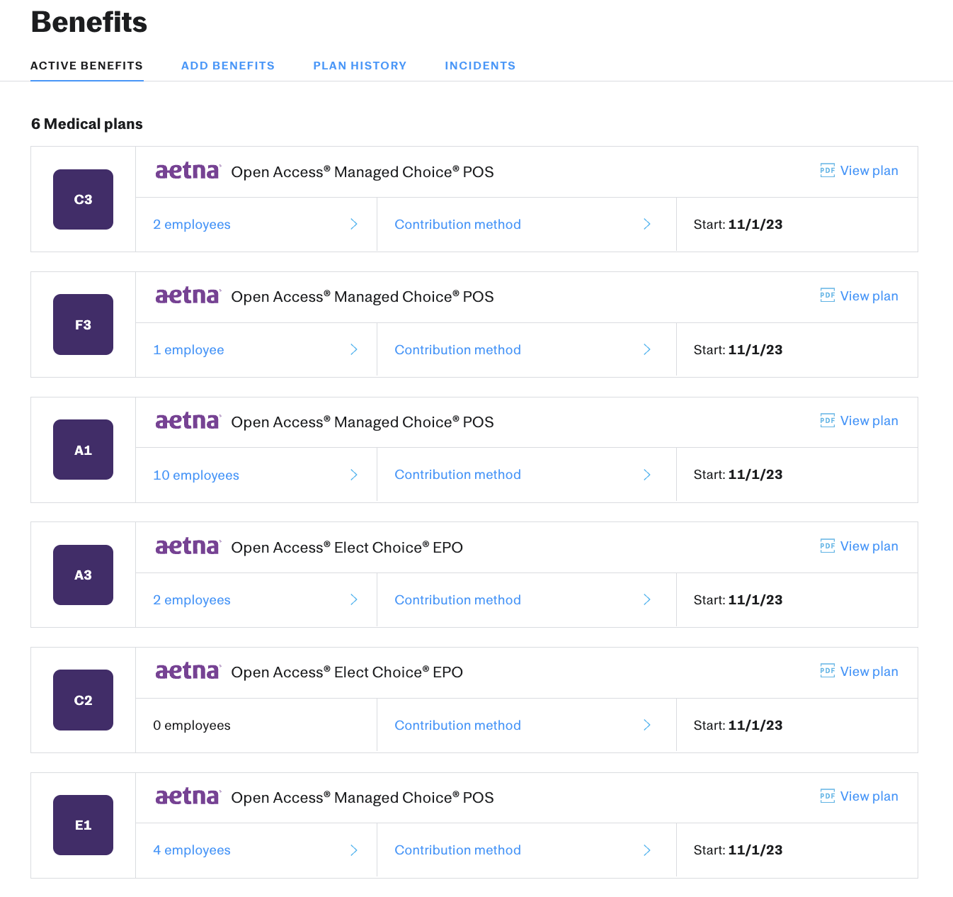Open A1 contribution method chevron
The width and height of the screenshot is (953, 897).
[647, 475]
